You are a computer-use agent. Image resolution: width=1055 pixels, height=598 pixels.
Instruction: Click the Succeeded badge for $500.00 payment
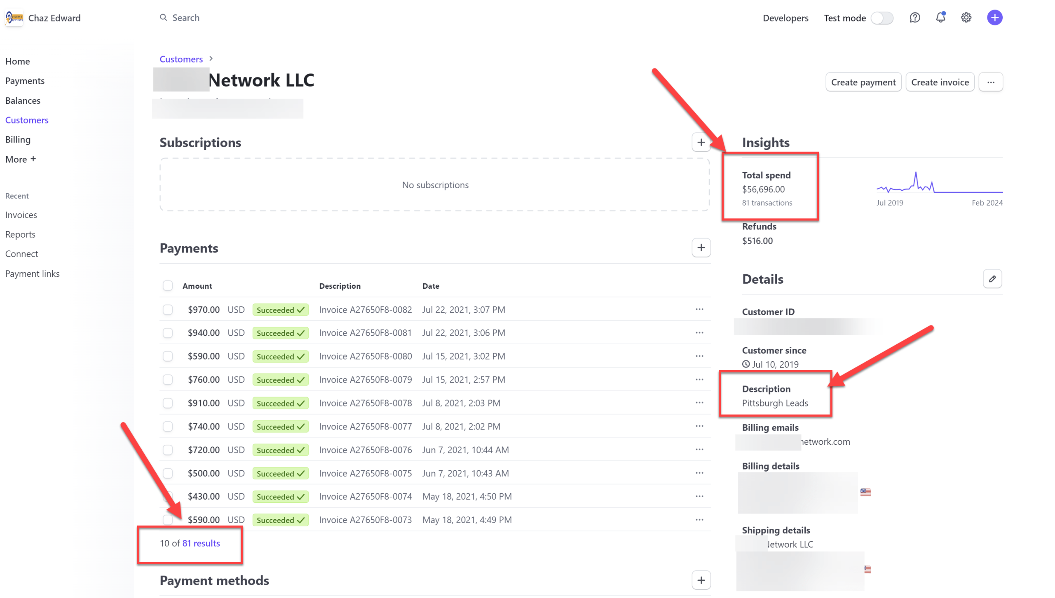point(280,474)
